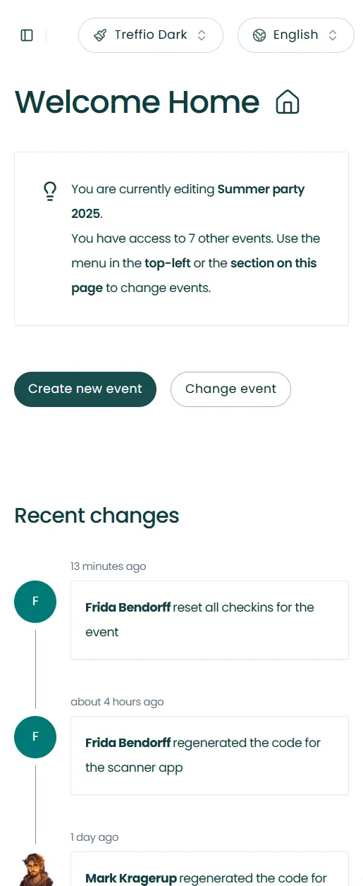Click the lightbulb tip icon
363x886 pixels.
pos(50,191)
